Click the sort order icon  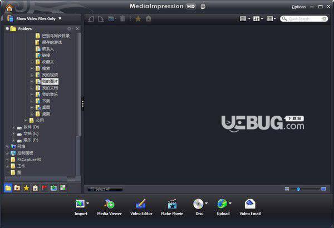point(256,19)
